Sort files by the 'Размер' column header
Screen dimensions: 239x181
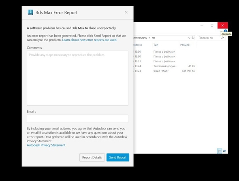coord(185,45)
